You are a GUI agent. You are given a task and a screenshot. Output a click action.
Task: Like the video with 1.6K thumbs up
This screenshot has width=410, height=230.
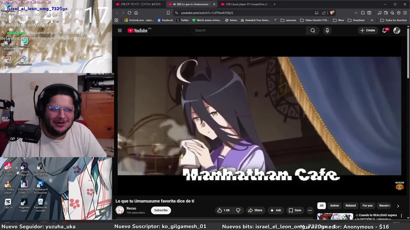pos(224,210)
